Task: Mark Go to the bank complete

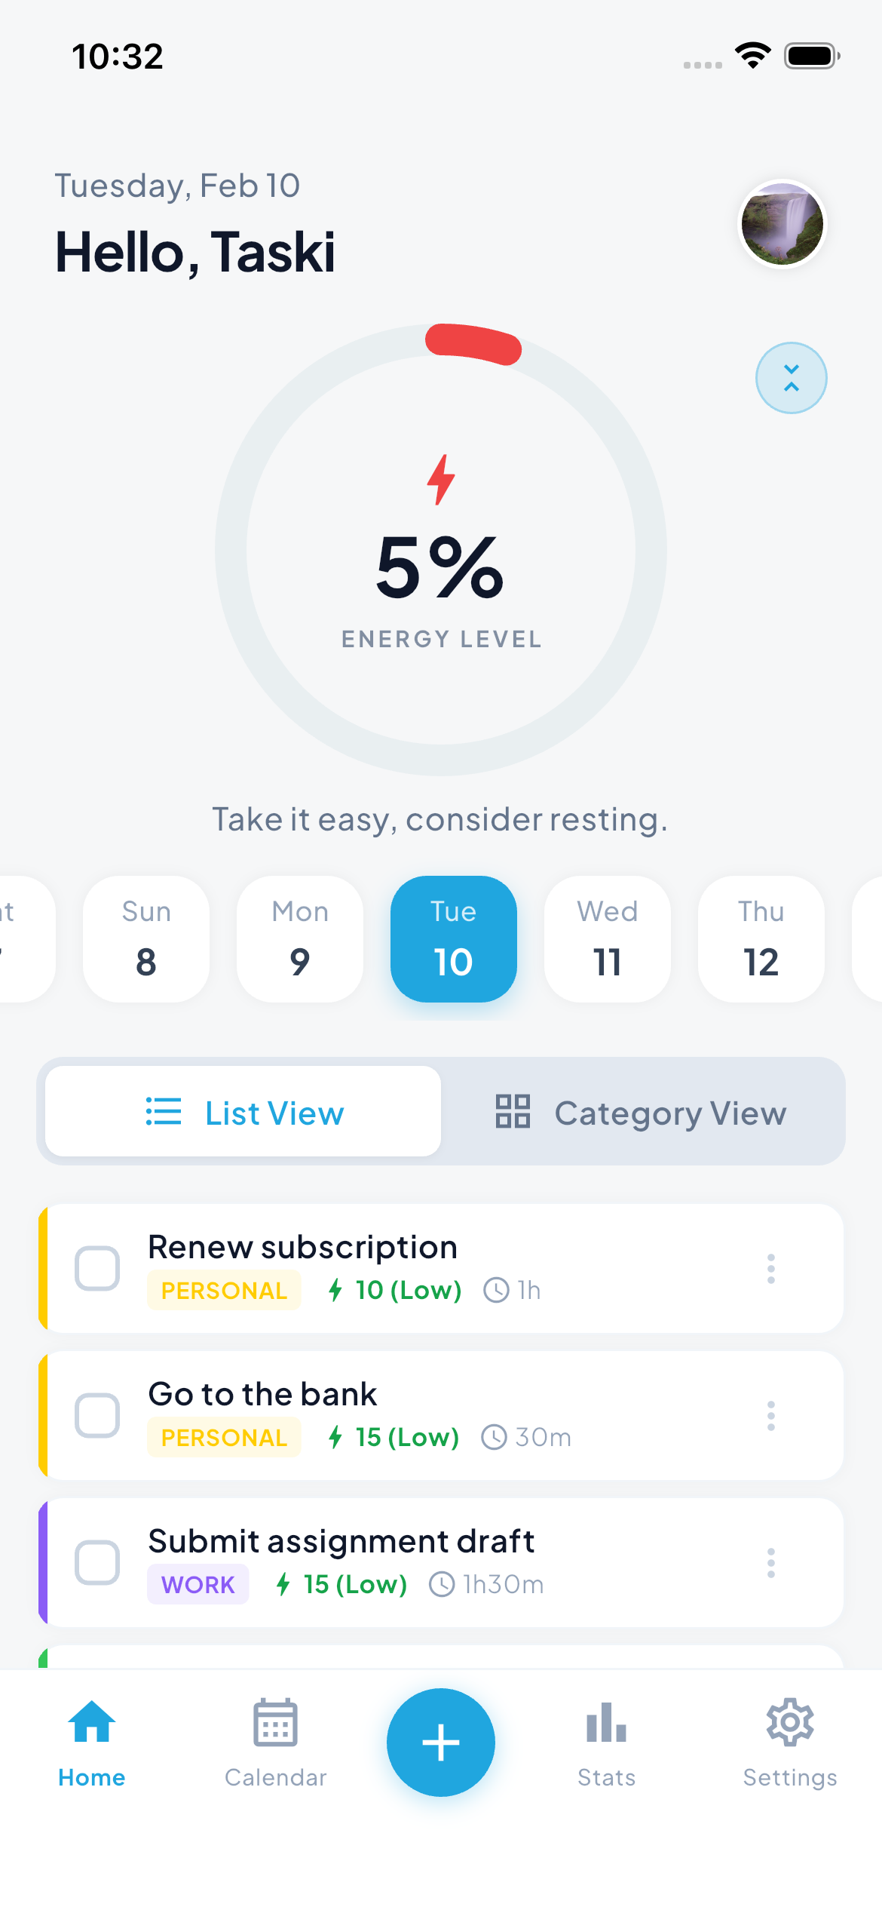Action: coord(97,1416)
